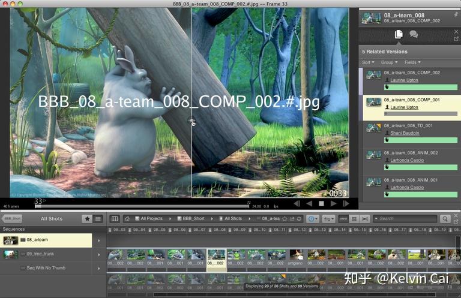
Task: Open the swap arrows dropdown
Action: [x=328, y=219]
